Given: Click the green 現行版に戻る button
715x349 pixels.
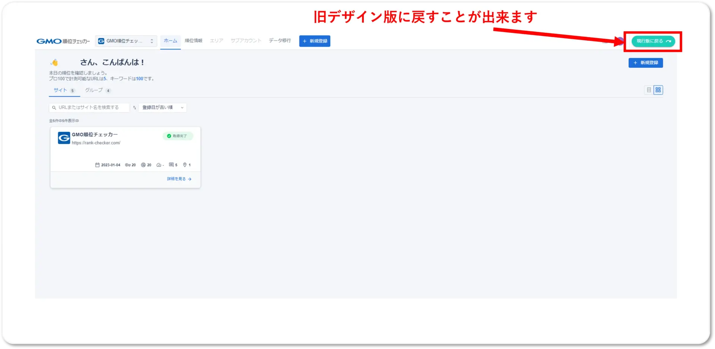Looking at the screenshot, I should tap(653, 41).
